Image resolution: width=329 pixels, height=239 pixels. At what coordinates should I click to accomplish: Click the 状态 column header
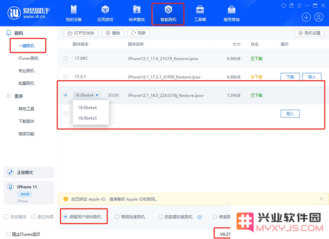pyautogui.click(x=255, y=44)
